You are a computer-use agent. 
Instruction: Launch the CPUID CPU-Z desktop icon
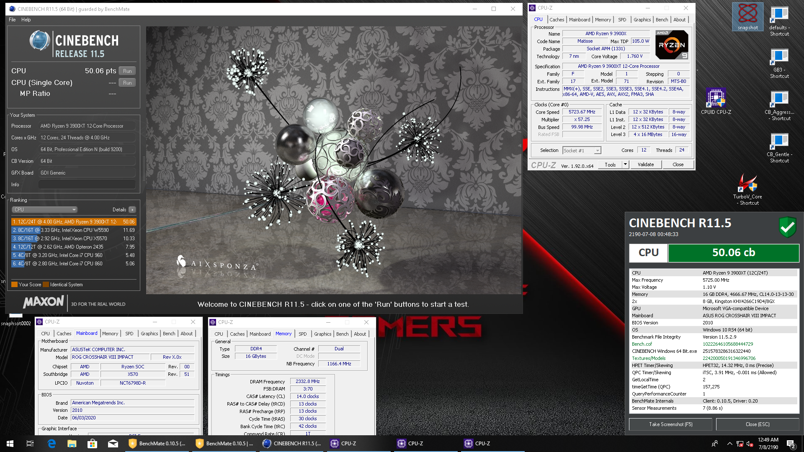pyautogui.click(x=716, y=101)
